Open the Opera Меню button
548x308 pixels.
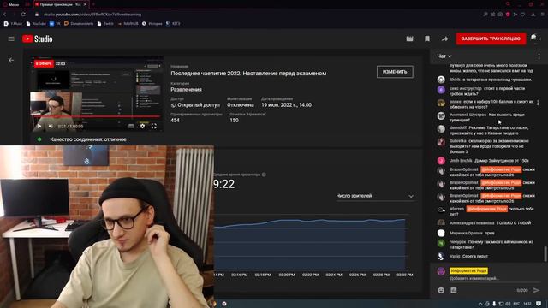(x=10, y=4)
